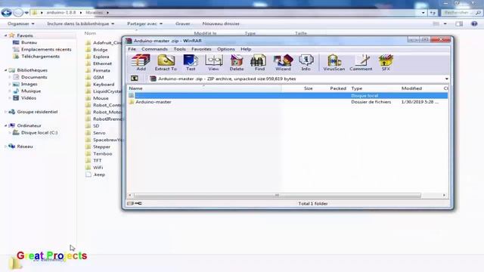Create SFX self-extracting archive

[x=386, y=62]
